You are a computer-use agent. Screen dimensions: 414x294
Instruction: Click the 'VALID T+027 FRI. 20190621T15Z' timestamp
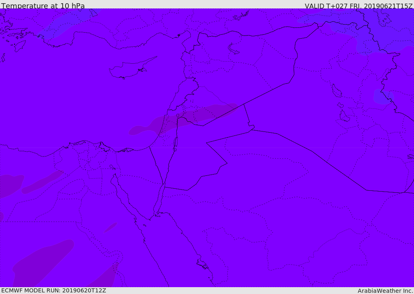tap(359, 6)
